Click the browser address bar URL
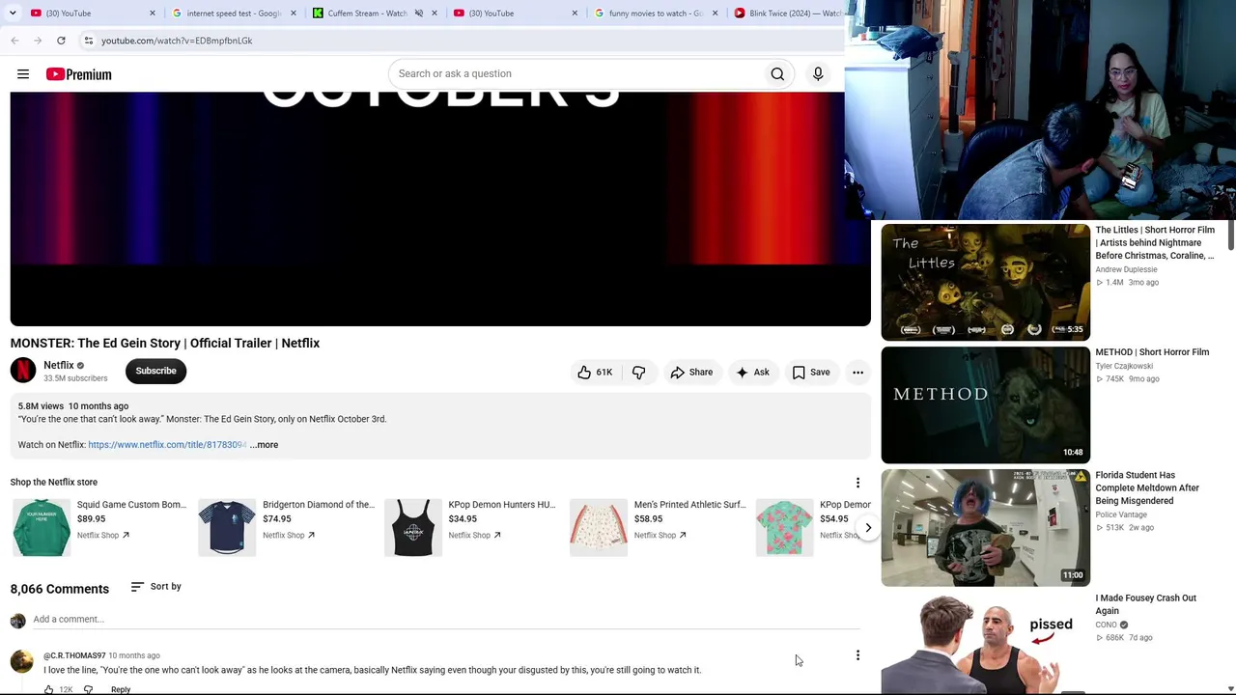This screenshot has height=695, width=1236. [x=177, y=41]
